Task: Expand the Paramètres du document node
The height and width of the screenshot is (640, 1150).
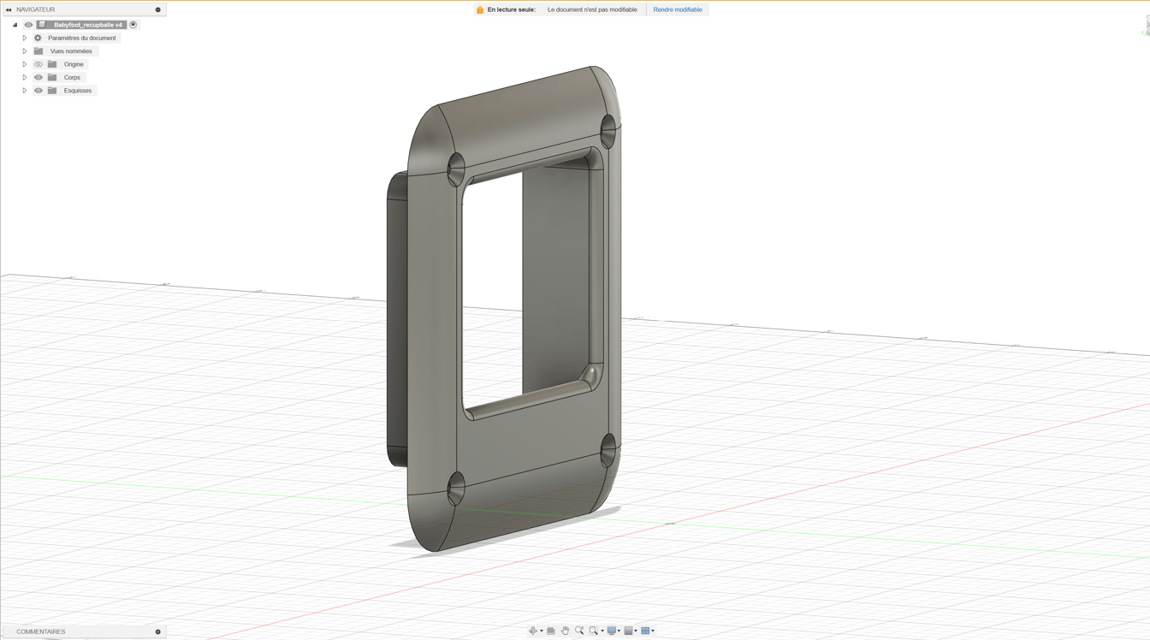Action: point(25,38)
